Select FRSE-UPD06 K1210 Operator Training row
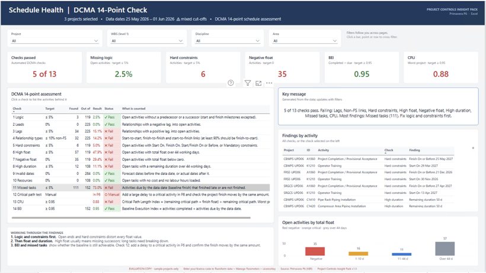 [368, 179]
